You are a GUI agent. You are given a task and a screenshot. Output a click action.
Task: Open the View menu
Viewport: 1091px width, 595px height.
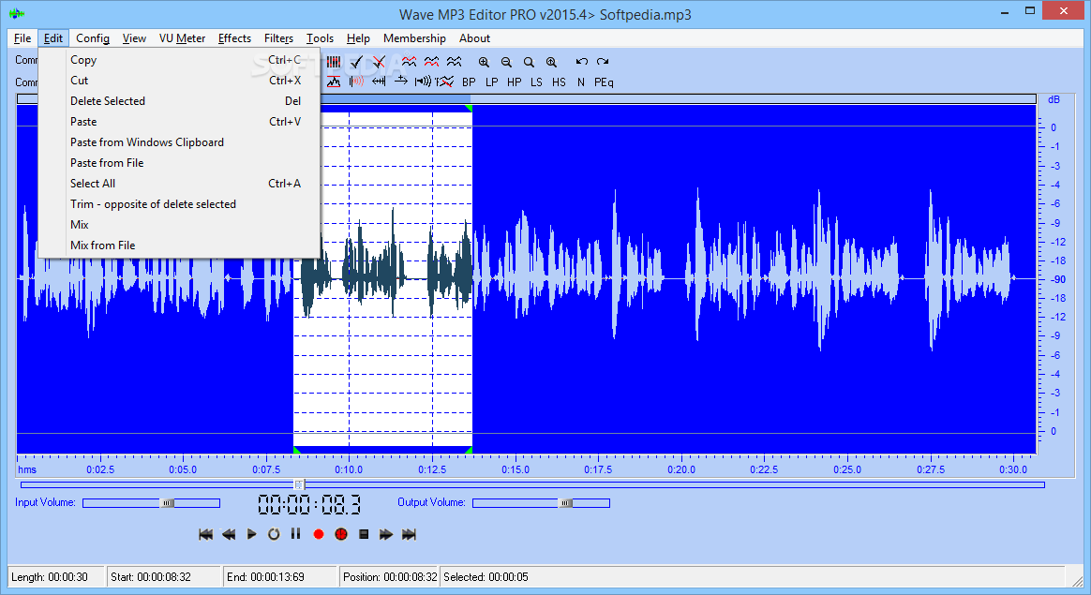(134, 38)
